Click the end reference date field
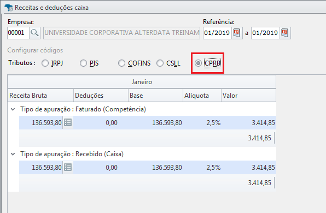Screen dimensions: 326x213 click(x=265, y=33)
